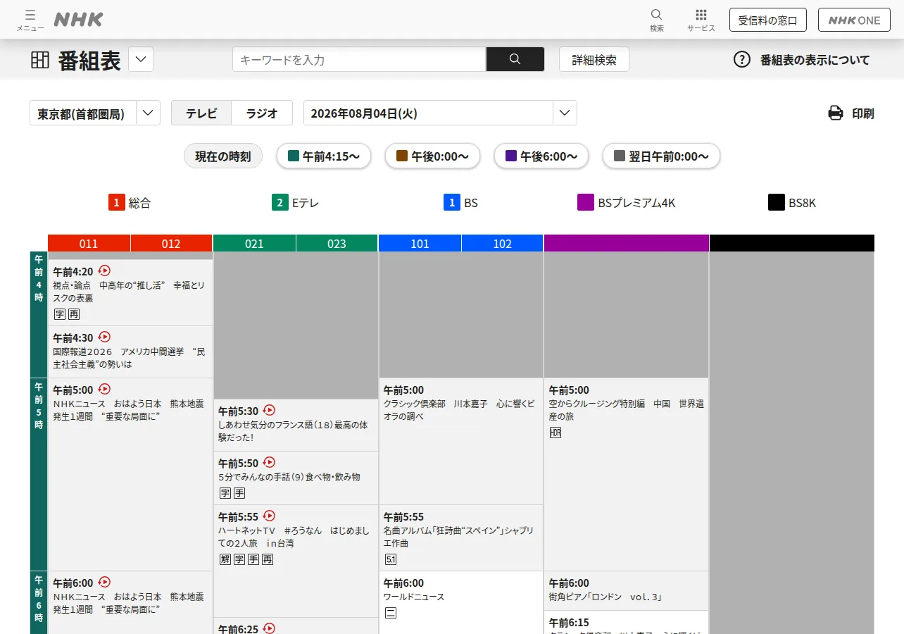
Task: Submit keyword search with magnifier button
Action: (515, 59)
